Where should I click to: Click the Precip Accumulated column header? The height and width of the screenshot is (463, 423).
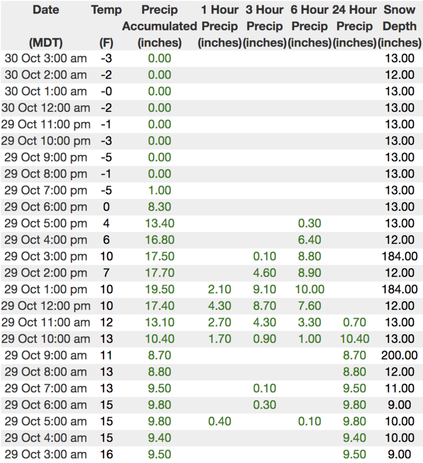(160, 26)
